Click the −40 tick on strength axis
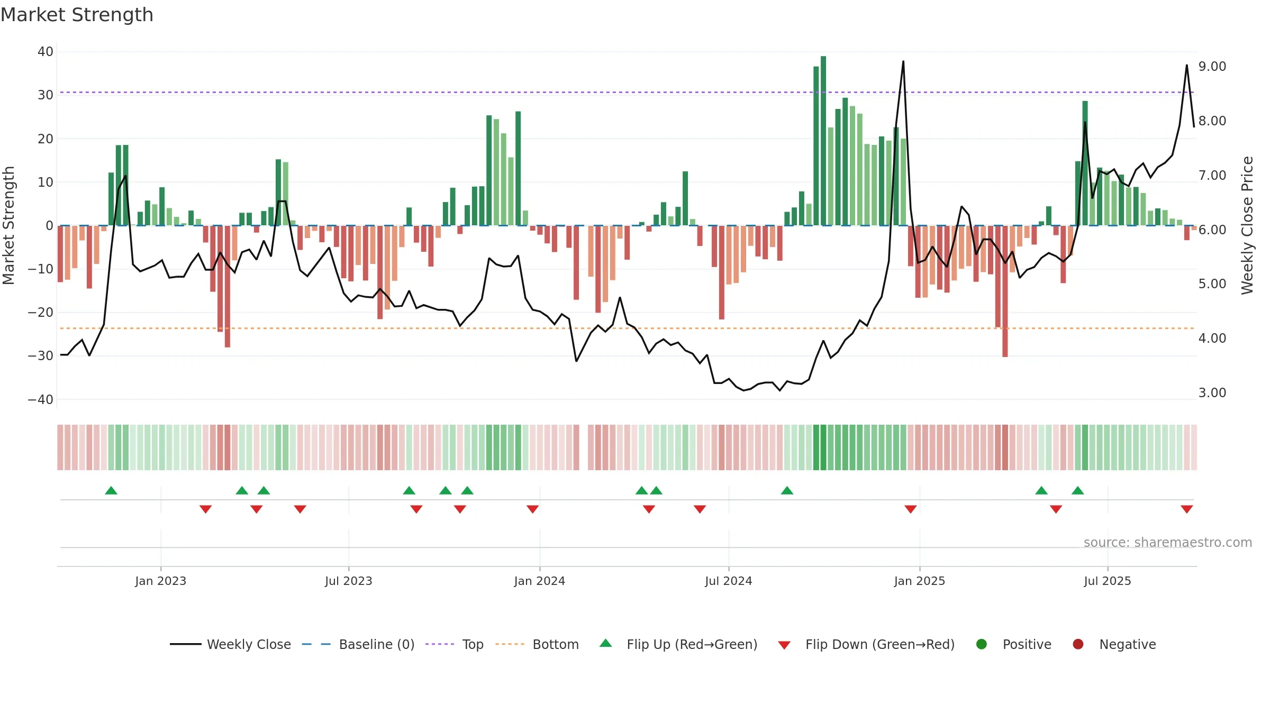Image resolution: width=1270 pixels, height=714 pixels. coord(41,399)
